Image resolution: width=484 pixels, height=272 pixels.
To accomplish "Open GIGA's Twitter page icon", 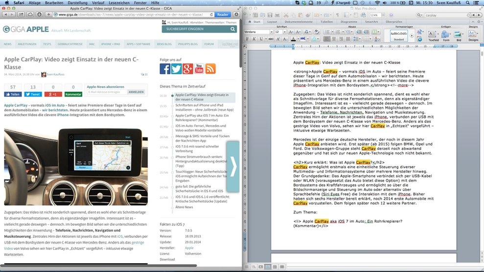I will point(176,69).
